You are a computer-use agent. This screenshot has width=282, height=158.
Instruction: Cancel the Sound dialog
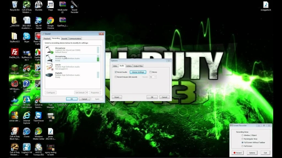[x=84, y=99]
